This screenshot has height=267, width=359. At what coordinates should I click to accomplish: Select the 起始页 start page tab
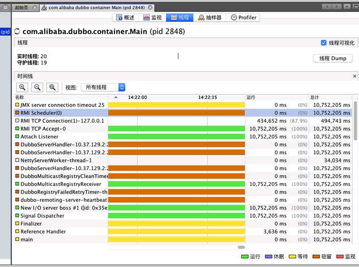[x=21, y=8]
